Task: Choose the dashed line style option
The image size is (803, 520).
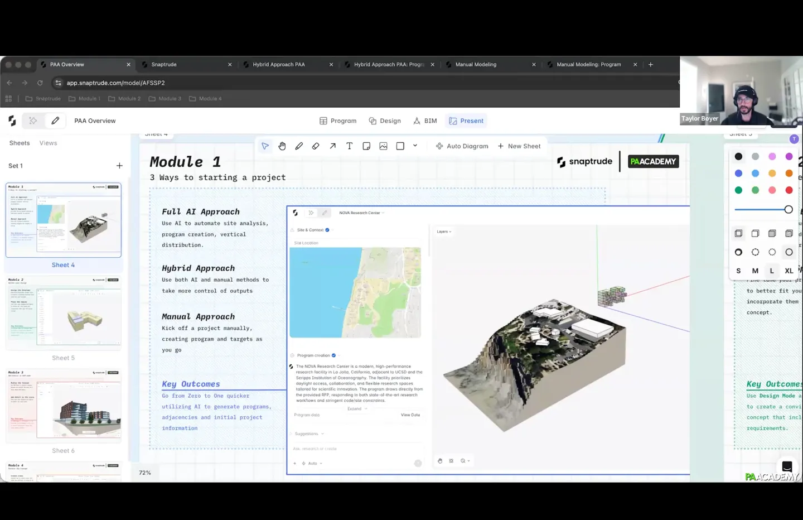Action: [755, 252]
